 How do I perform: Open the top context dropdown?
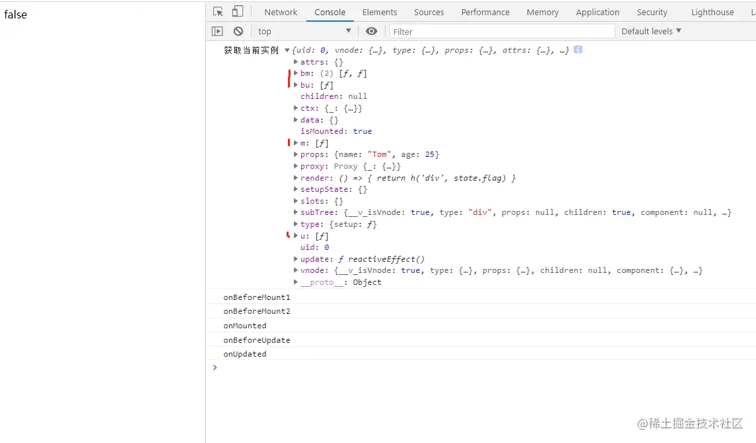[x=305, y=31]
